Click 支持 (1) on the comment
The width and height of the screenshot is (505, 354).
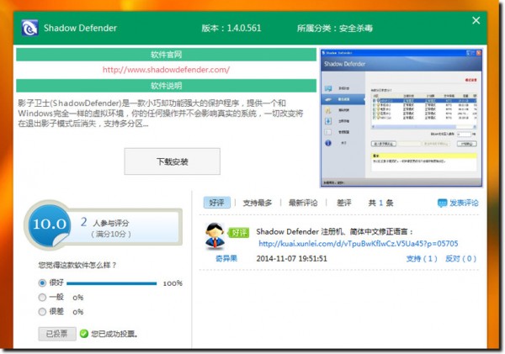click(x=422, y=258)
